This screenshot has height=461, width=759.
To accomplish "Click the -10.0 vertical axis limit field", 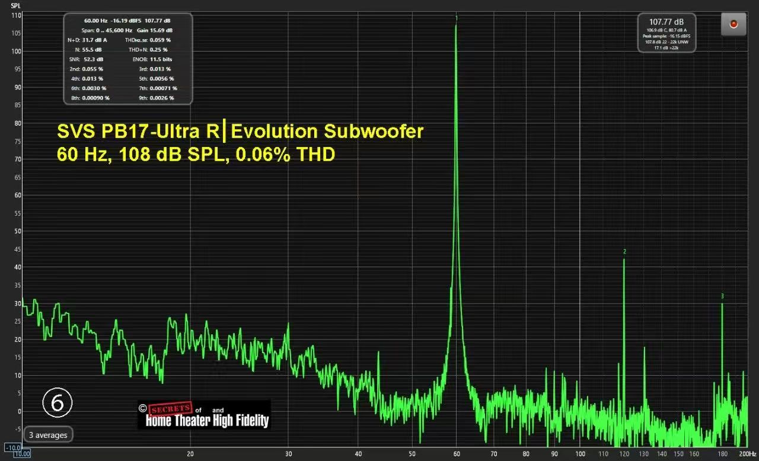I will pyautogui.click(x=12, y=447).
